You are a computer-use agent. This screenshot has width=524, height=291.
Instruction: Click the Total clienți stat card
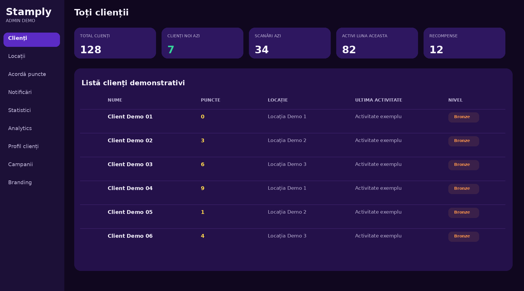pos(115,43)
